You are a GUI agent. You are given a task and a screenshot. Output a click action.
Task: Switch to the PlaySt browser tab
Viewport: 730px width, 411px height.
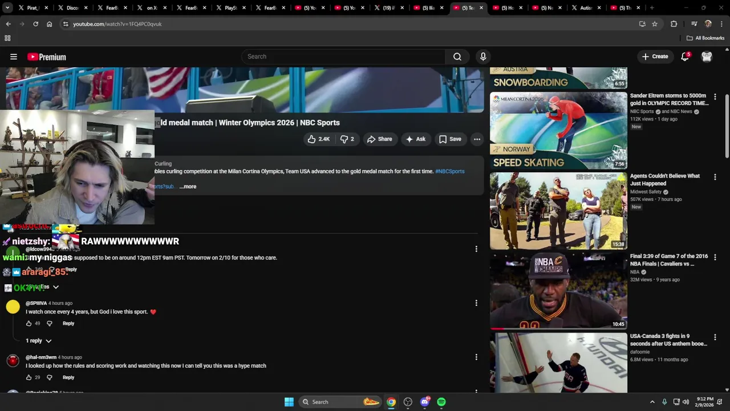point(230,8)
